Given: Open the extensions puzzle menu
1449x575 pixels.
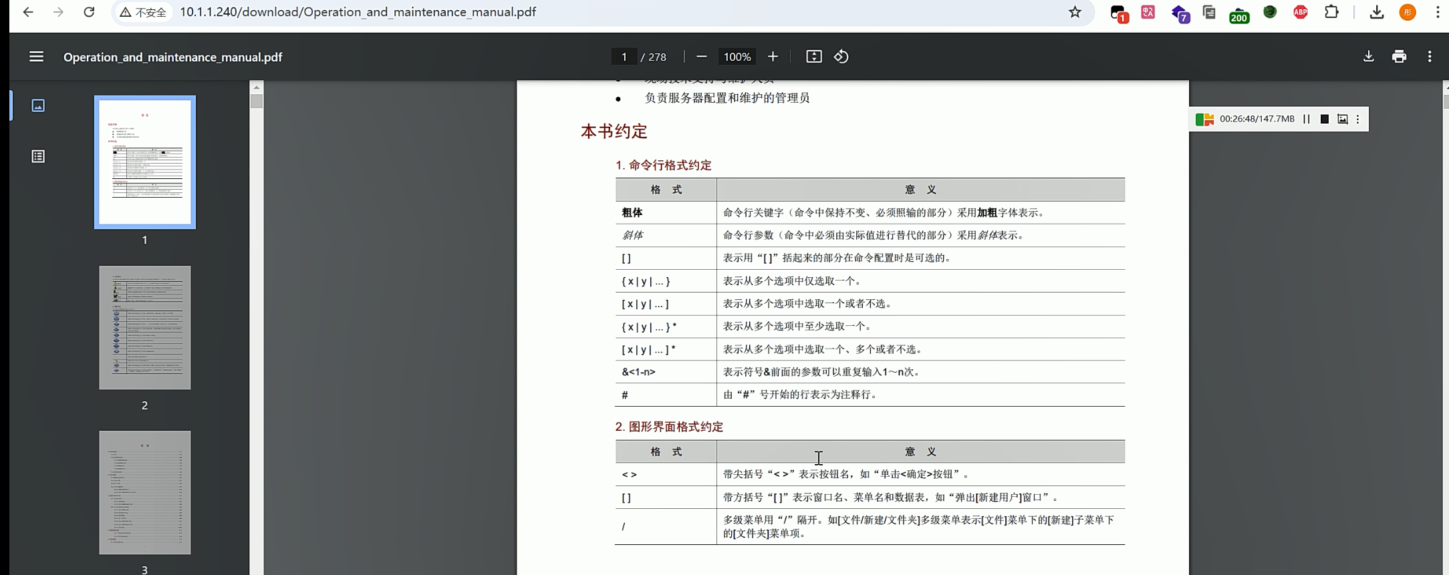Looking at the screenshot, I should pyautogui.click(x=1331, y=12).
